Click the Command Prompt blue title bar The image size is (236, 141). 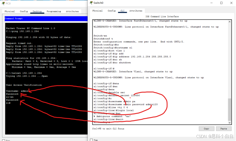point(46,18)
